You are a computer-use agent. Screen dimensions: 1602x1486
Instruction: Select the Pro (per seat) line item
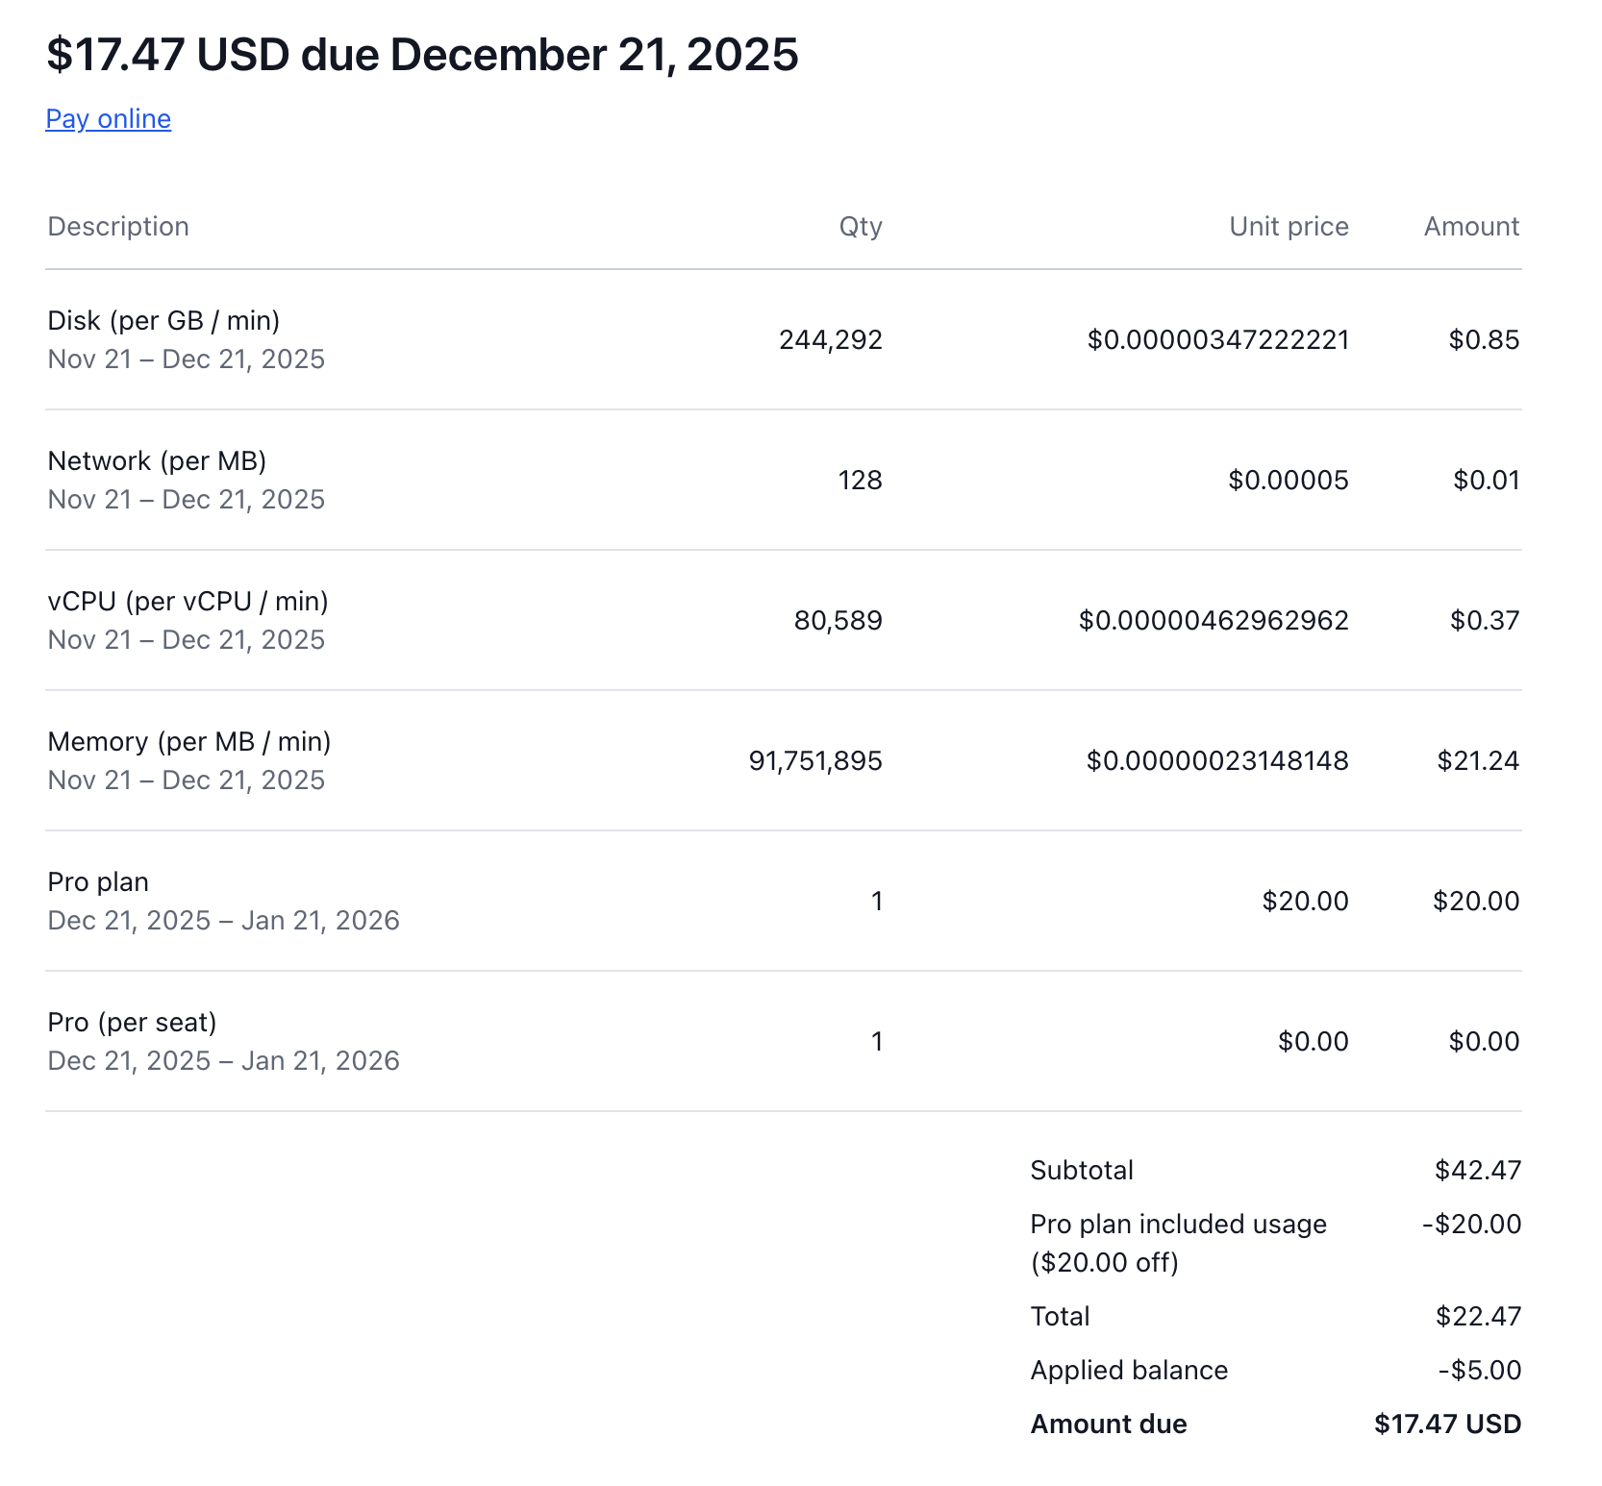[x=132, y=1023]
